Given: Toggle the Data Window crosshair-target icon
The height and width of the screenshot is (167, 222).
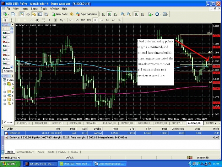Looking at the screenshot, I should tap(28, 14).
